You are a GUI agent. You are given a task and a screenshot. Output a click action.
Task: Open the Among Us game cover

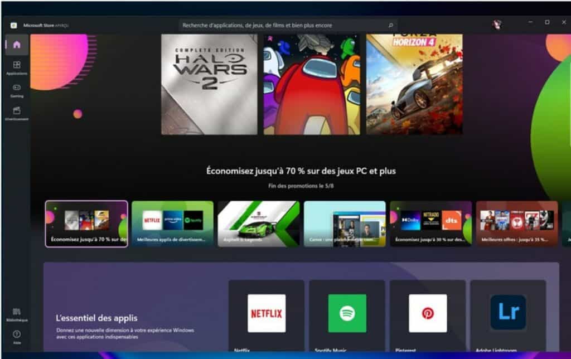(x=312, y=85)
